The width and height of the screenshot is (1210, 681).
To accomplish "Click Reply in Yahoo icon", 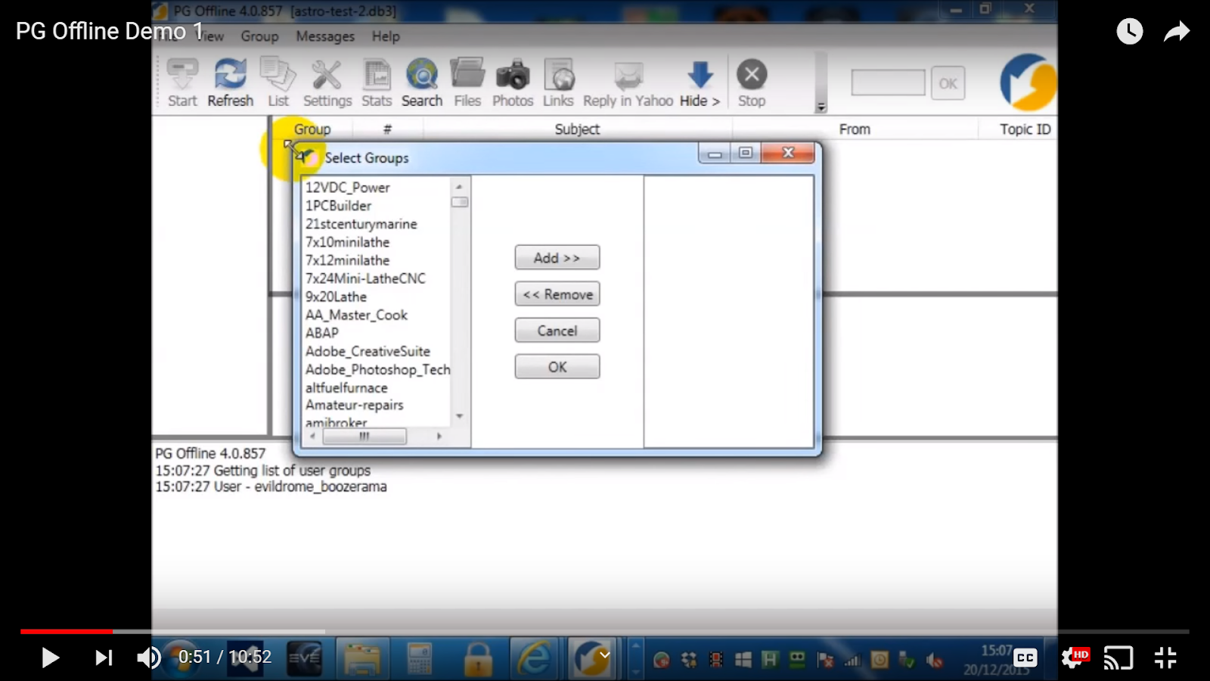I will pyautogui.click(x=628, y=82).
